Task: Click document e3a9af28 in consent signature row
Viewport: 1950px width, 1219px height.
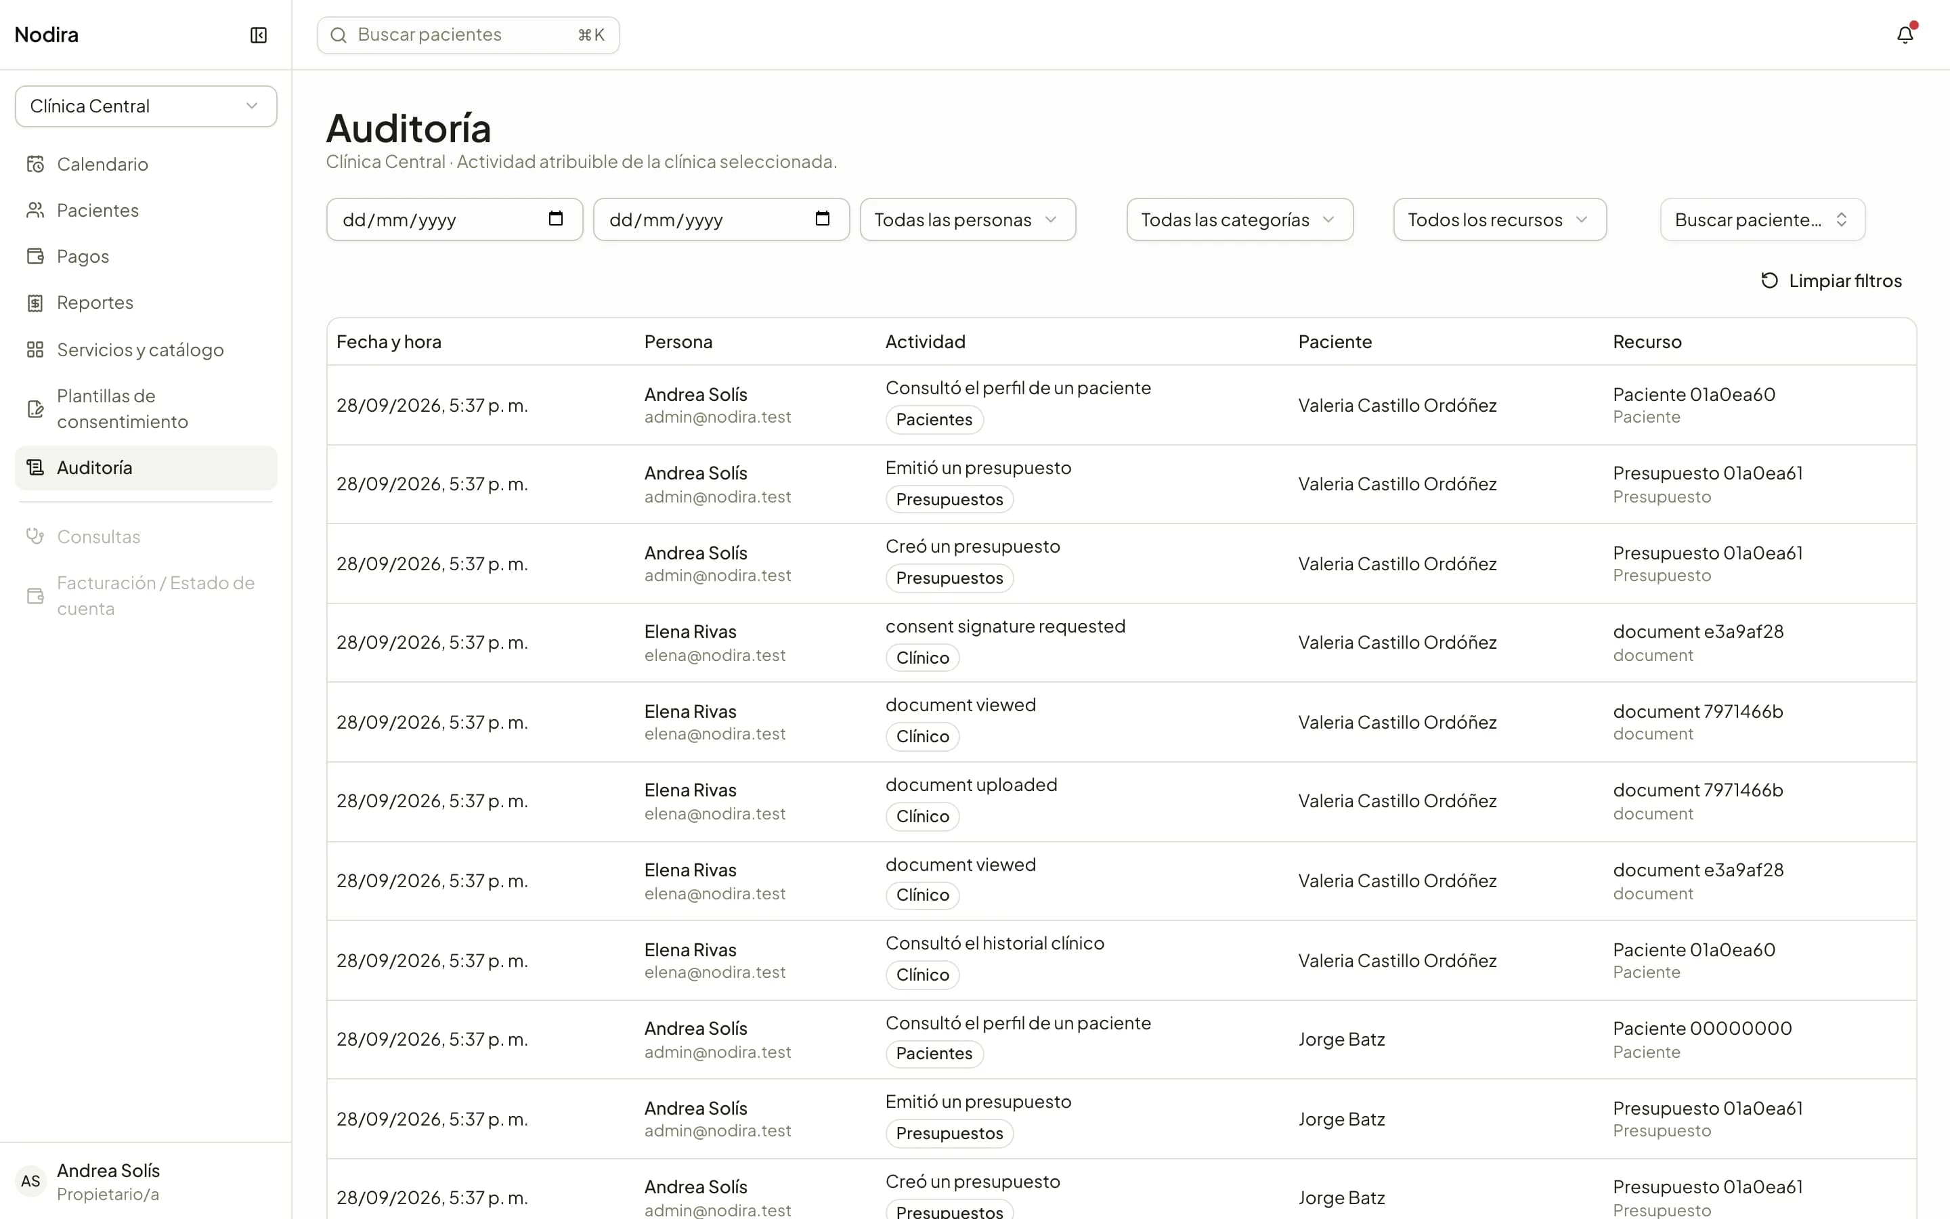Action: point(1698,632)
